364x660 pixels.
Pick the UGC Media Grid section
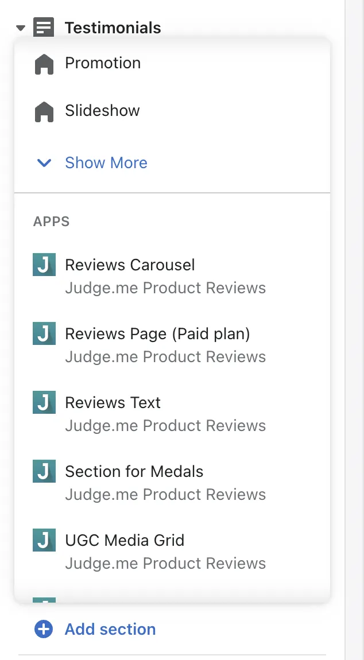(172, 551)
